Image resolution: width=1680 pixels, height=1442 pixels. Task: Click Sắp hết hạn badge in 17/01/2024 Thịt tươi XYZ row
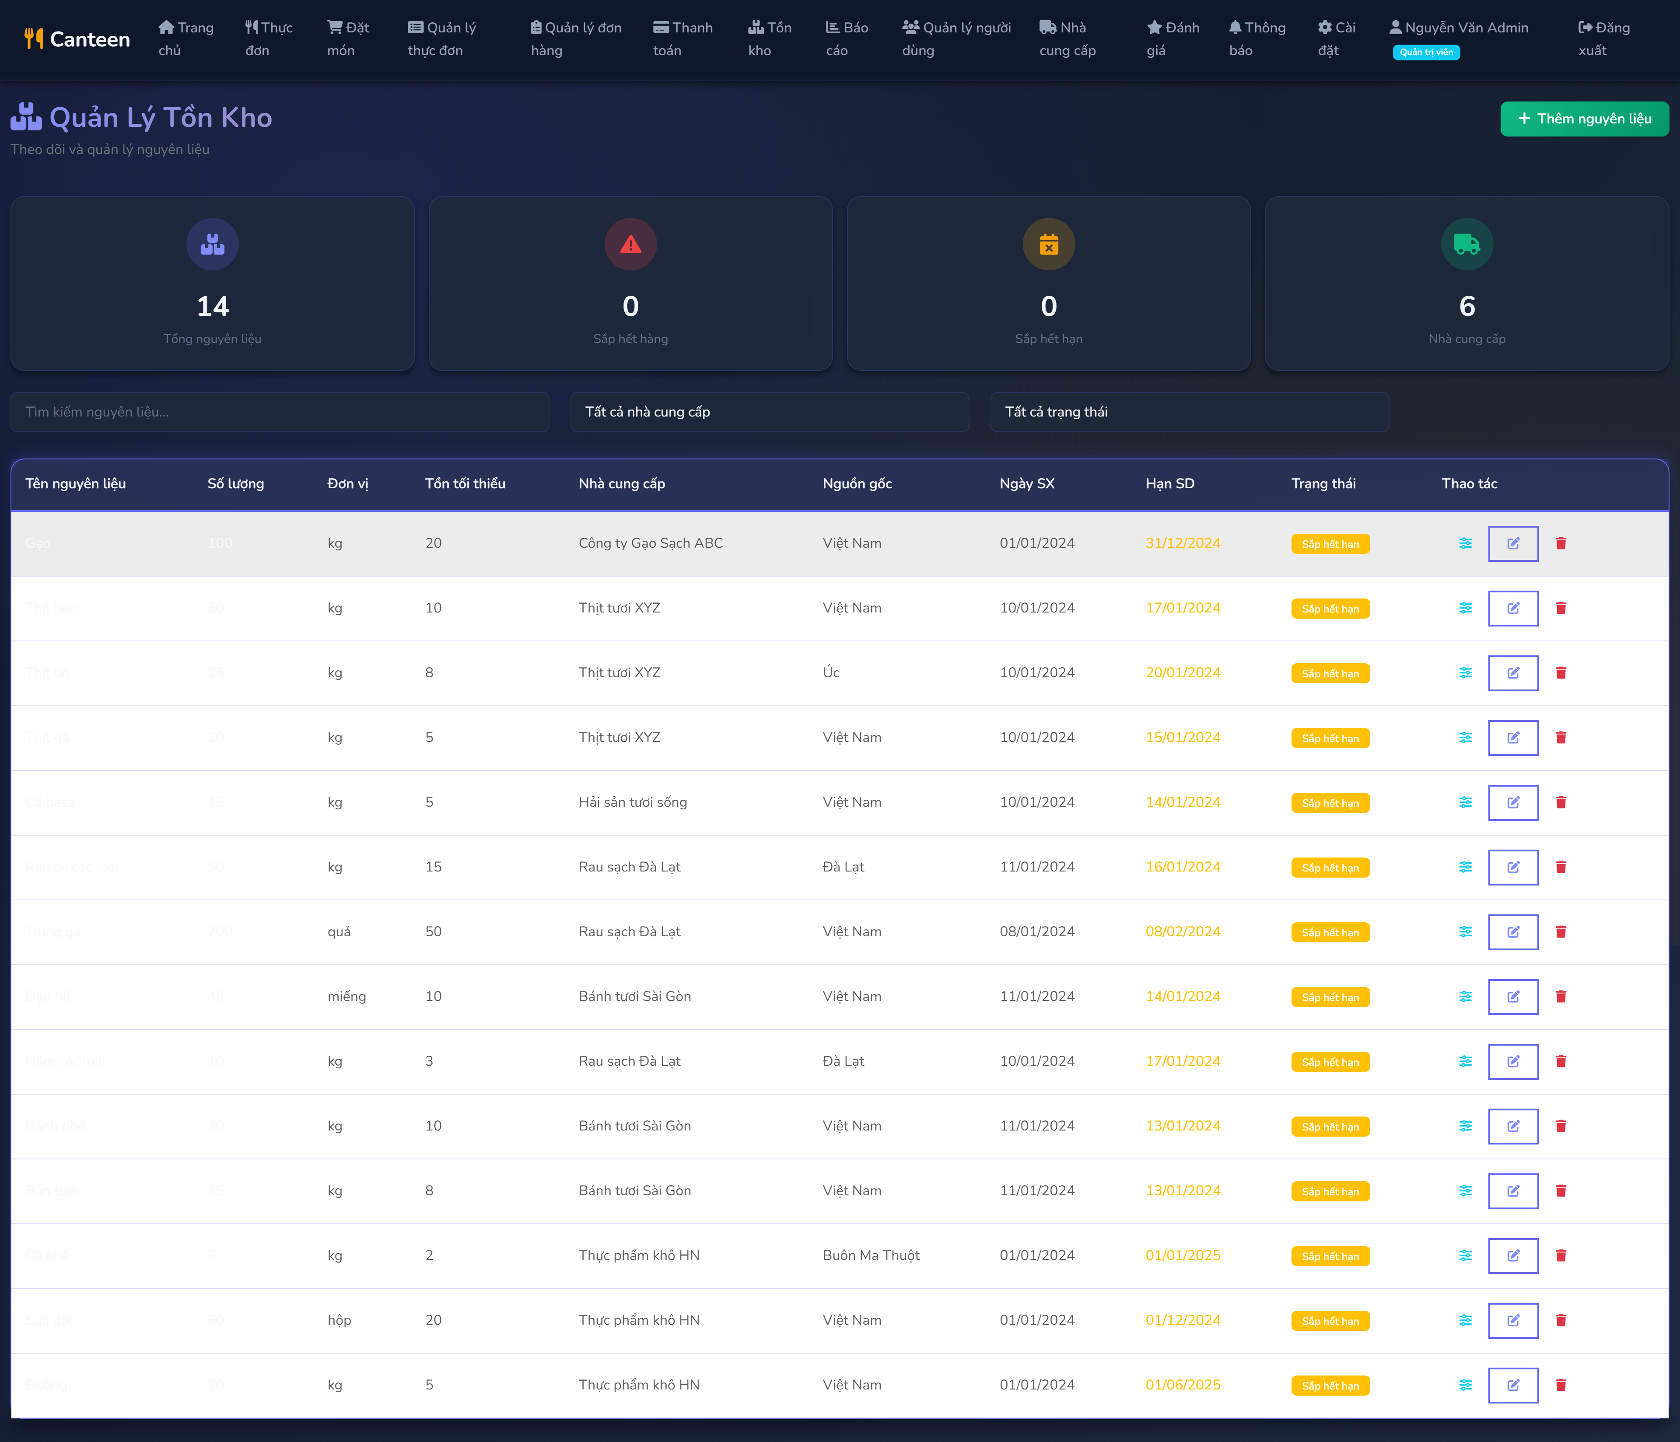pos(1330,609)
